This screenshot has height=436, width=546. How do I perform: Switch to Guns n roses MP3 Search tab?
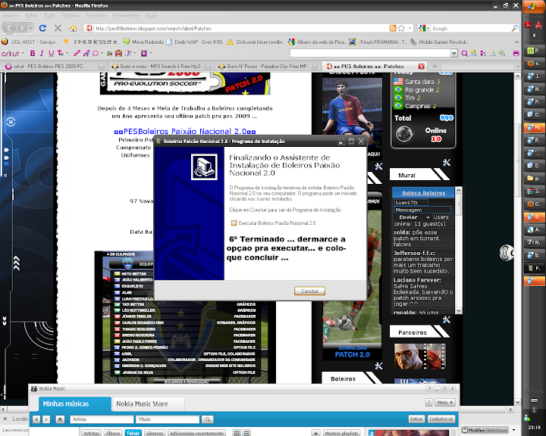[x=161, y=66]
